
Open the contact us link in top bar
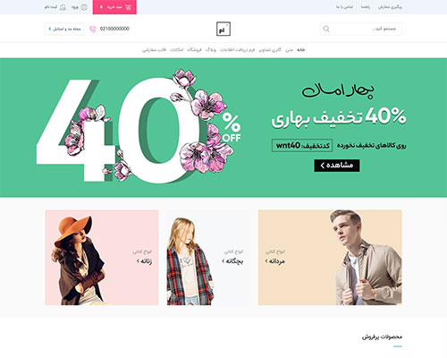click(345, 7)
